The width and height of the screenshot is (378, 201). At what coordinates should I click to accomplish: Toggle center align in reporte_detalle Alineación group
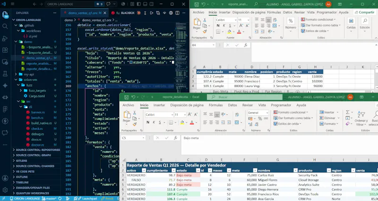(211, 122)
